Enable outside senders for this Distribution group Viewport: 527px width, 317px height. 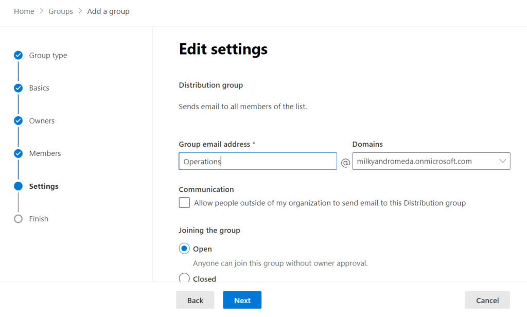184,203
